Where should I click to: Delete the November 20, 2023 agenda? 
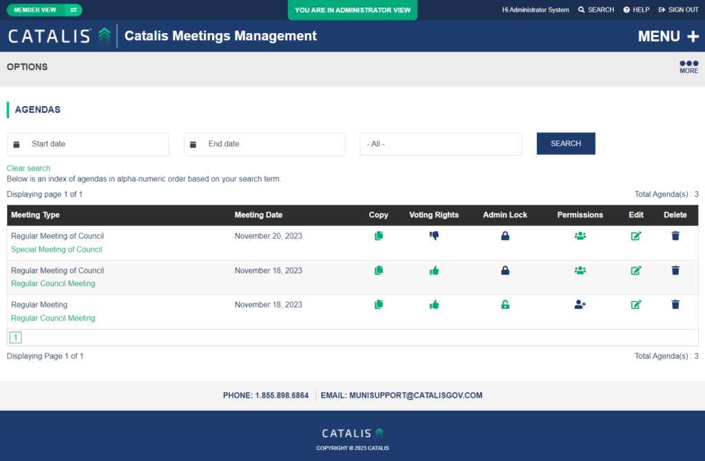point(675,236)
